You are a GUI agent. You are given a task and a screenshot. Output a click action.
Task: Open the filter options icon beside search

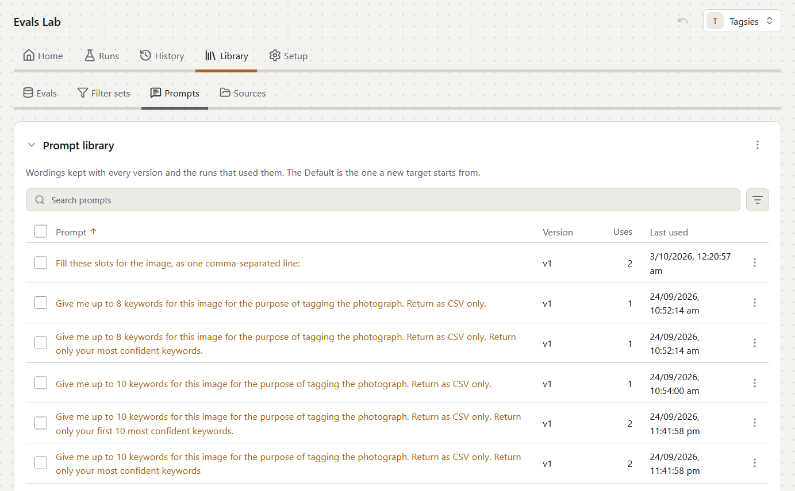click(x=758, y=200)
